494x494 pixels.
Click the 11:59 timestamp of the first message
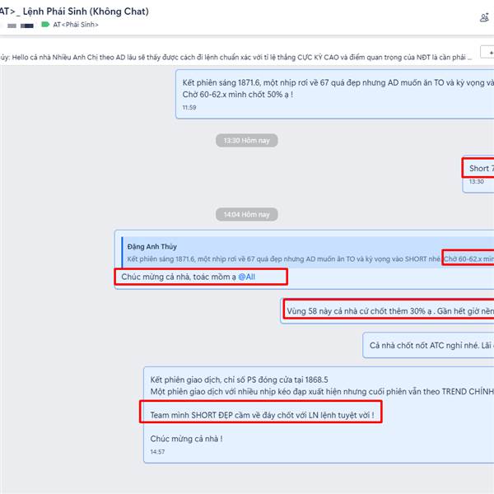pos(189,108)
